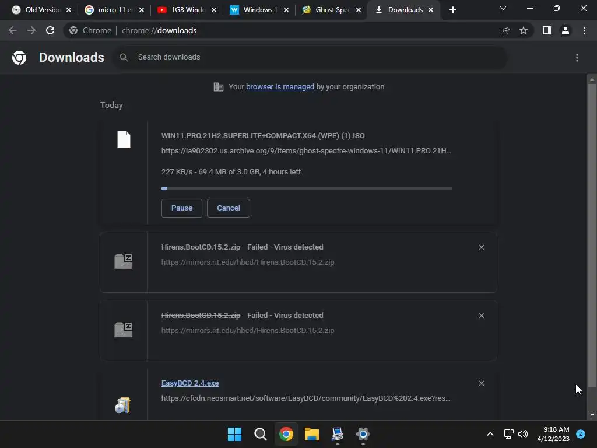Show hidden system tray icons
The height and width of the screenshot is (448, 597).
click(490, 434)
